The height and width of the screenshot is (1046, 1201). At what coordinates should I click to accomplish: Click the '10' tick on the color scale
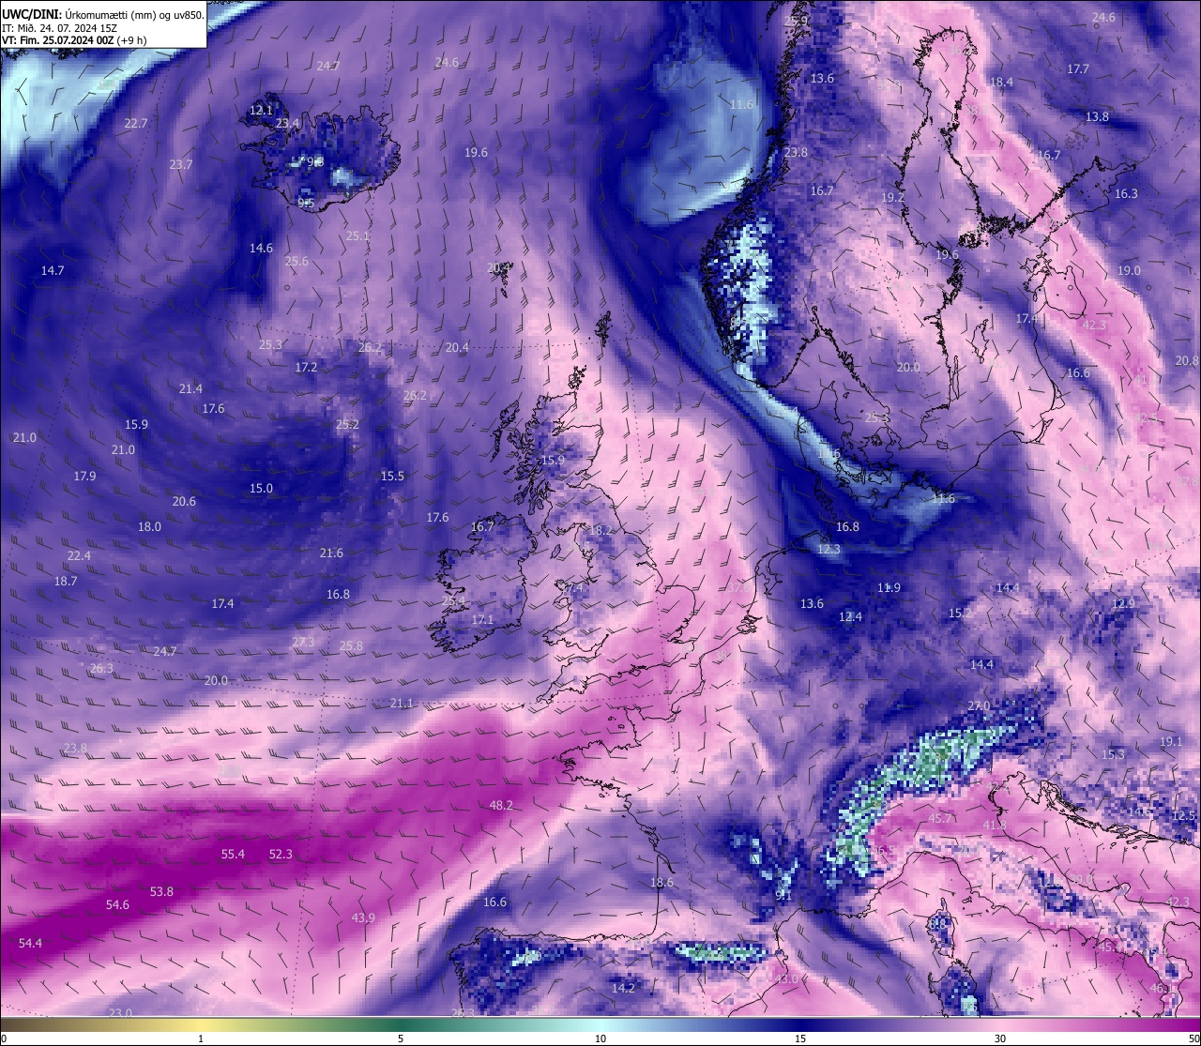(x=600, y=1038)
